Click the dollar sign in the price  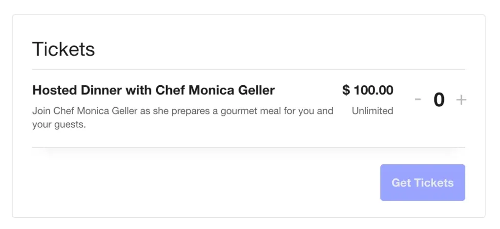[x=346, y=90]
